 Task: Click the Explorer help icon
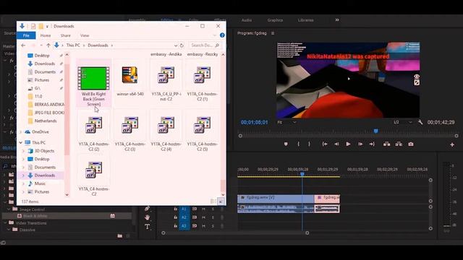(x=222, y=35)
